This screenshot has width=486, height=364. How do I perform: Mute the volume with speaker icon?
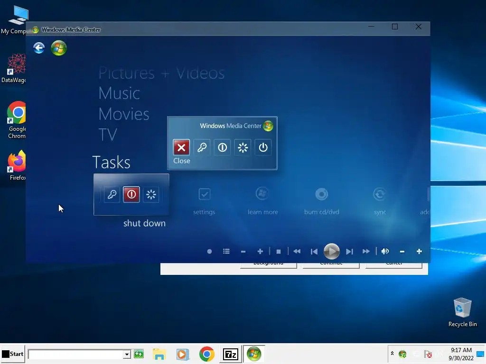385,252
